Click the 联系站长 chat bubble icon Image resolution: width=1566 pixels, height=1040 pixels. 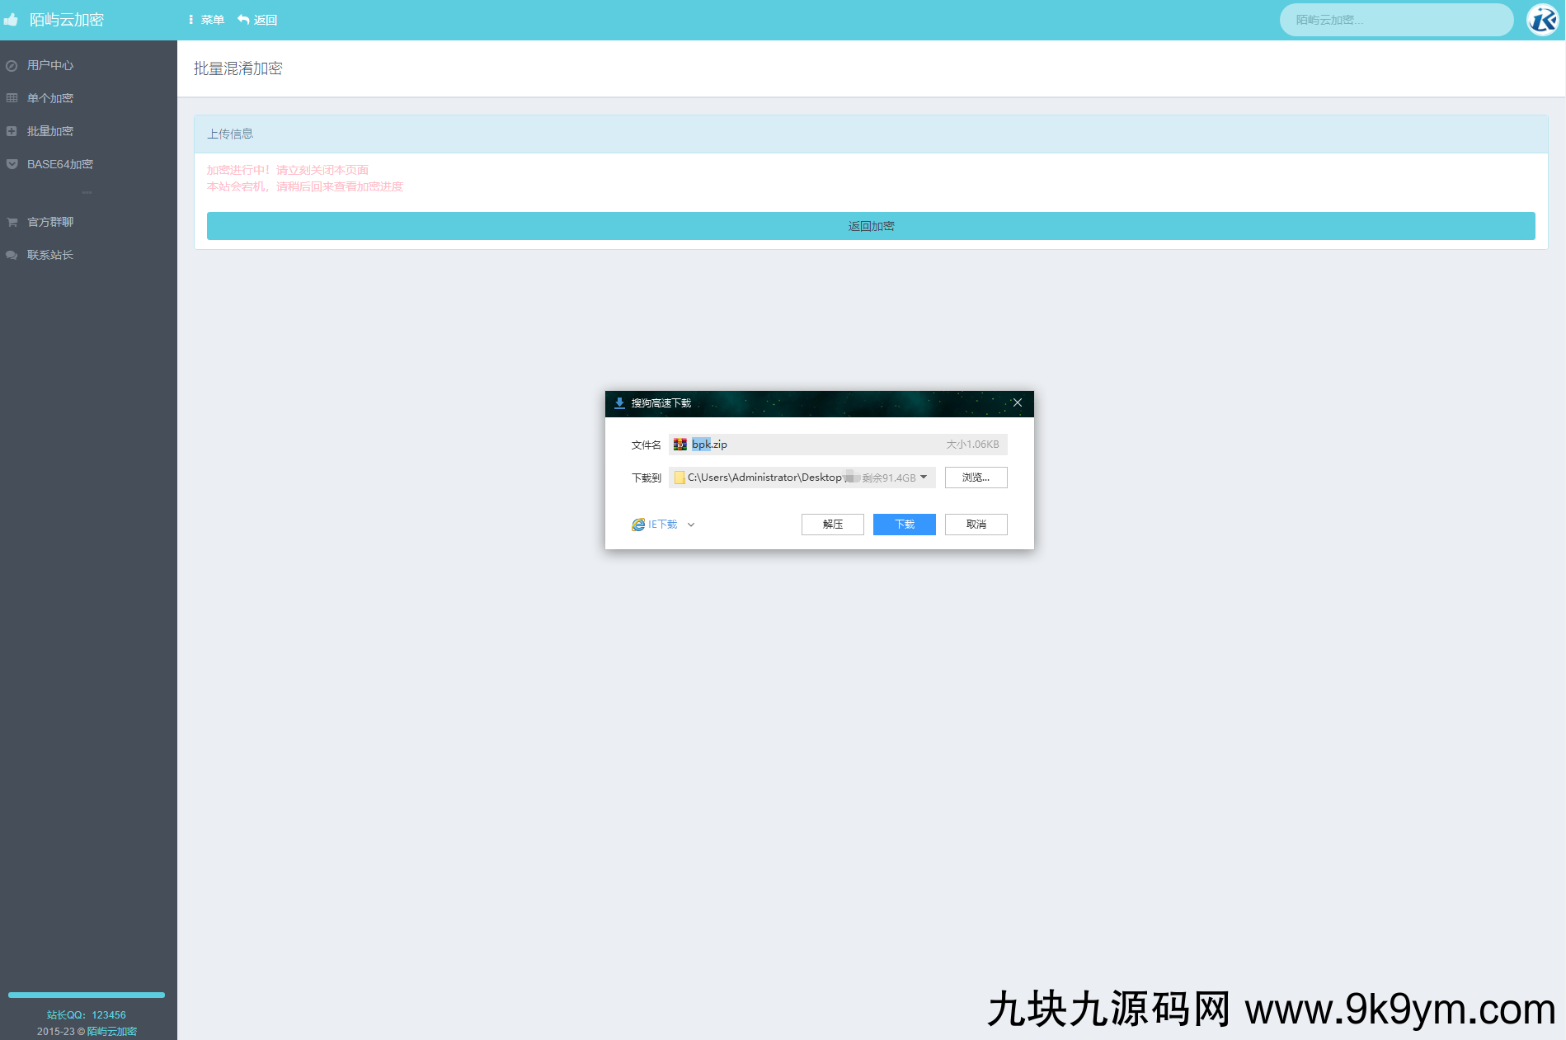pos(12,255)
